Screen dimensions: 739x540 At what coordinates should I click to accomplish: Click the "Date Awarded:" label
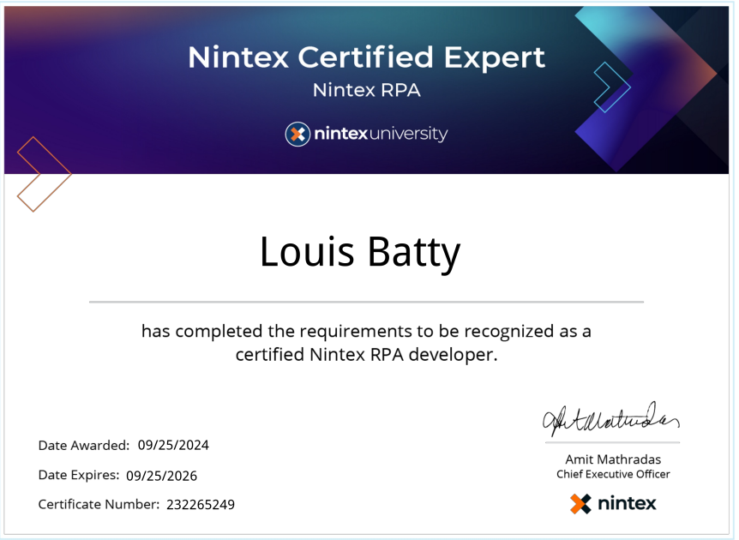click(84, 445)
